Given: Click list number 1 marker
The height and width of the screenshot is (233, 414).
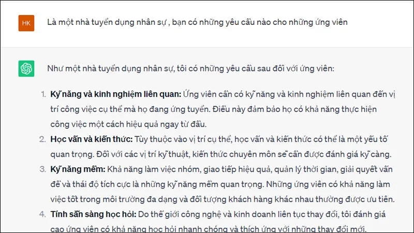Looking at the screenshot, I should tap(43, 94).
